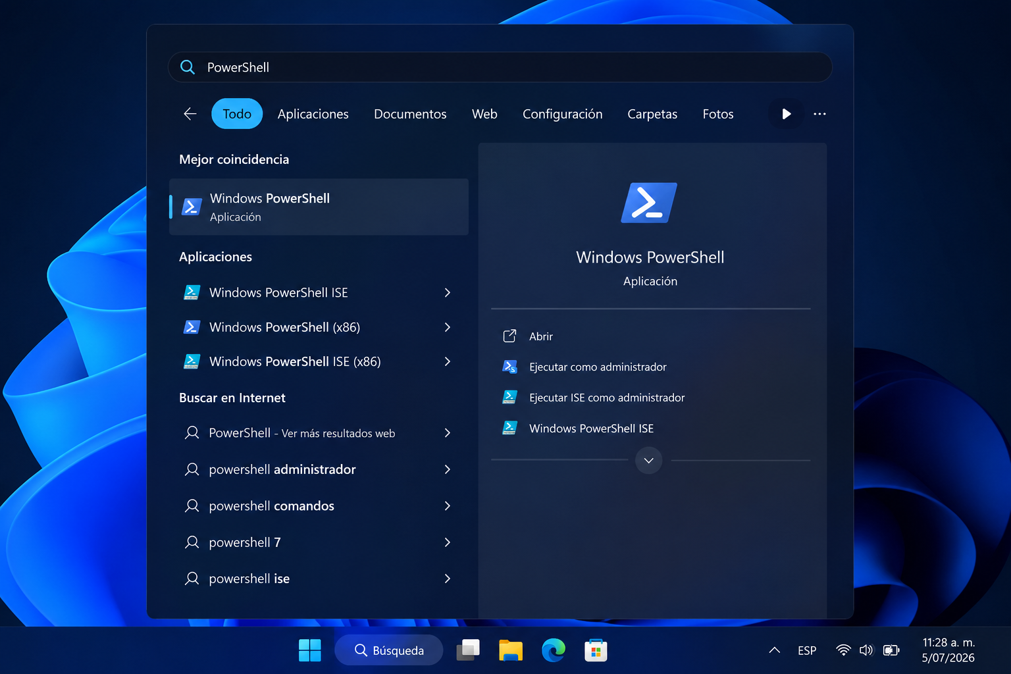Expand powershell 7 suggestion chevron
Viewport: 1011px width, 674px height.
click(x=448, y=542)
